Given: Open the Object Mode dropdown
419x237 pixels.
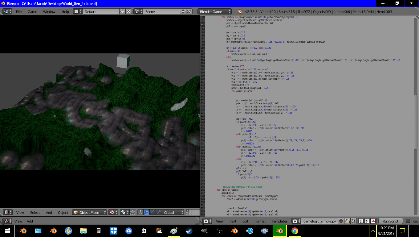Looking at the screenshot, I should coord(90,212).
